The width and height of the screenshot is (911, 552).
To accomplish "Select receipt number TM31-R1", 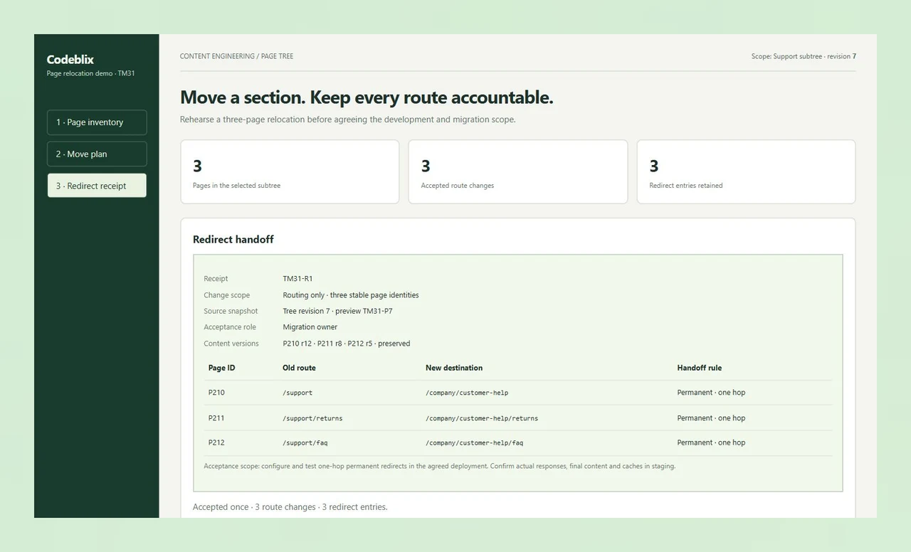I will [297, 279].
